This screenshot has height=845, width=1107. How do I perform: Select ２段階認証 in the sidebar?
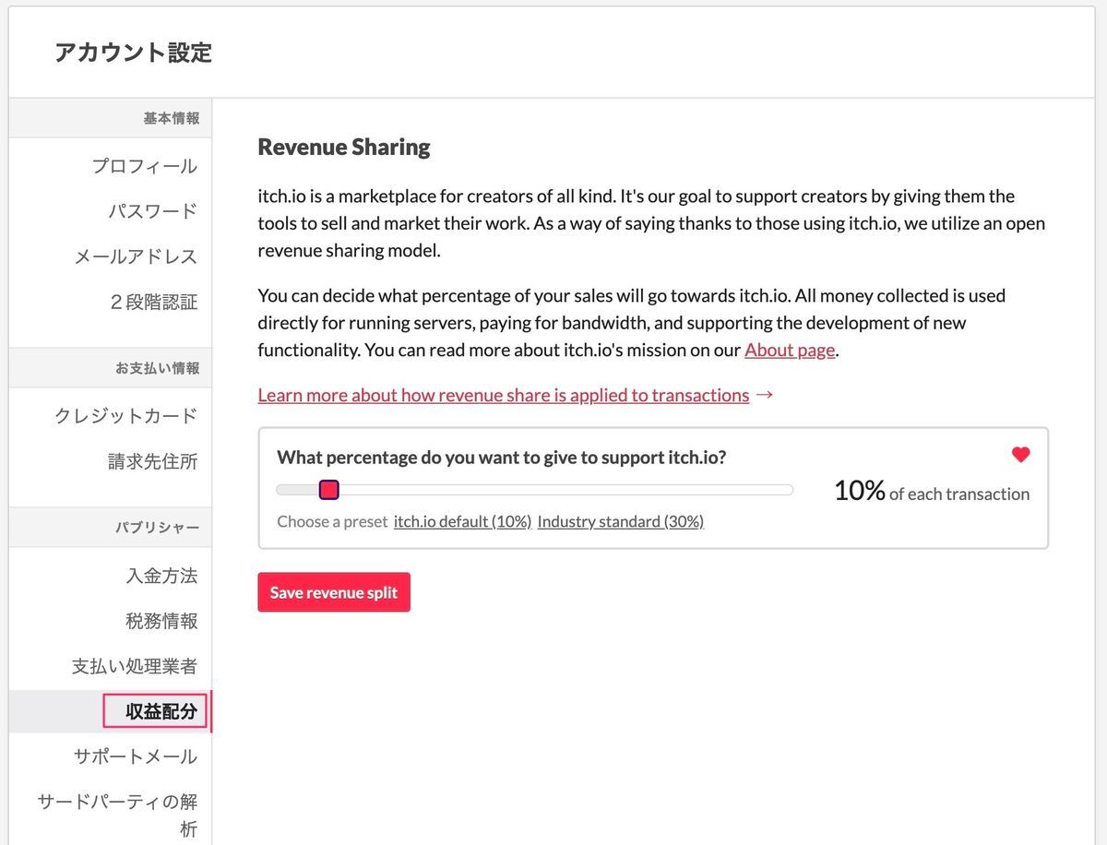(152, 302)
